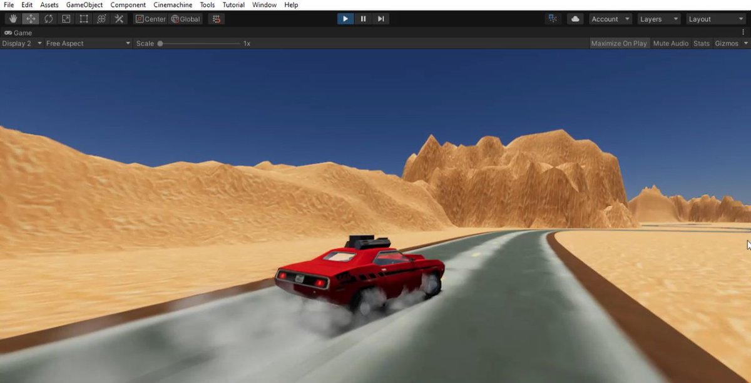Open the custom editor tools
The image size is (751, 383).
pyautogui.click(x=118, y=19)
